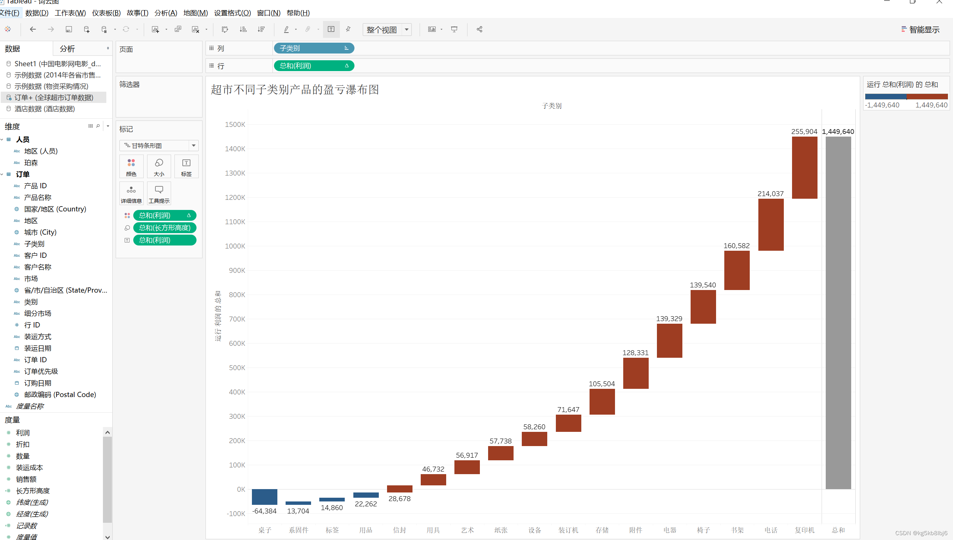Click the clear sheet icon

click(195, 29)
